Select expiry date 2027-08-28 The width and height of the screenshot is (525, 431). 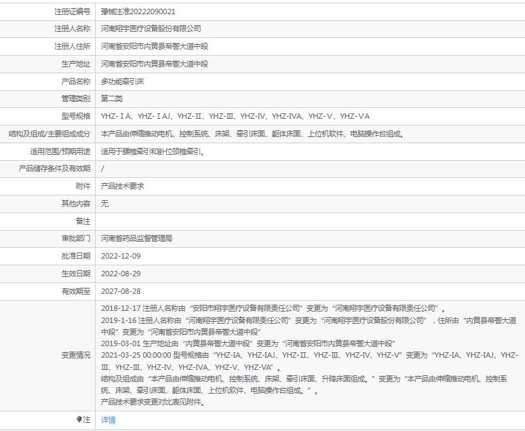121,291
